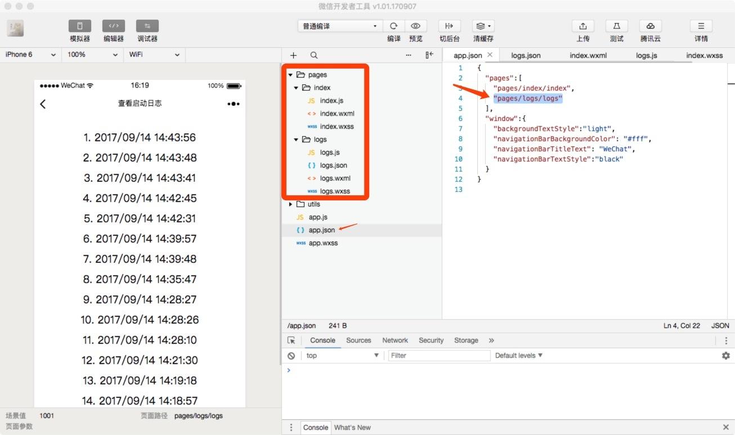Viewport: 735px width, 435px height.
Task: Switch to the index.wxml editor tab
Action: pos(588,55)
